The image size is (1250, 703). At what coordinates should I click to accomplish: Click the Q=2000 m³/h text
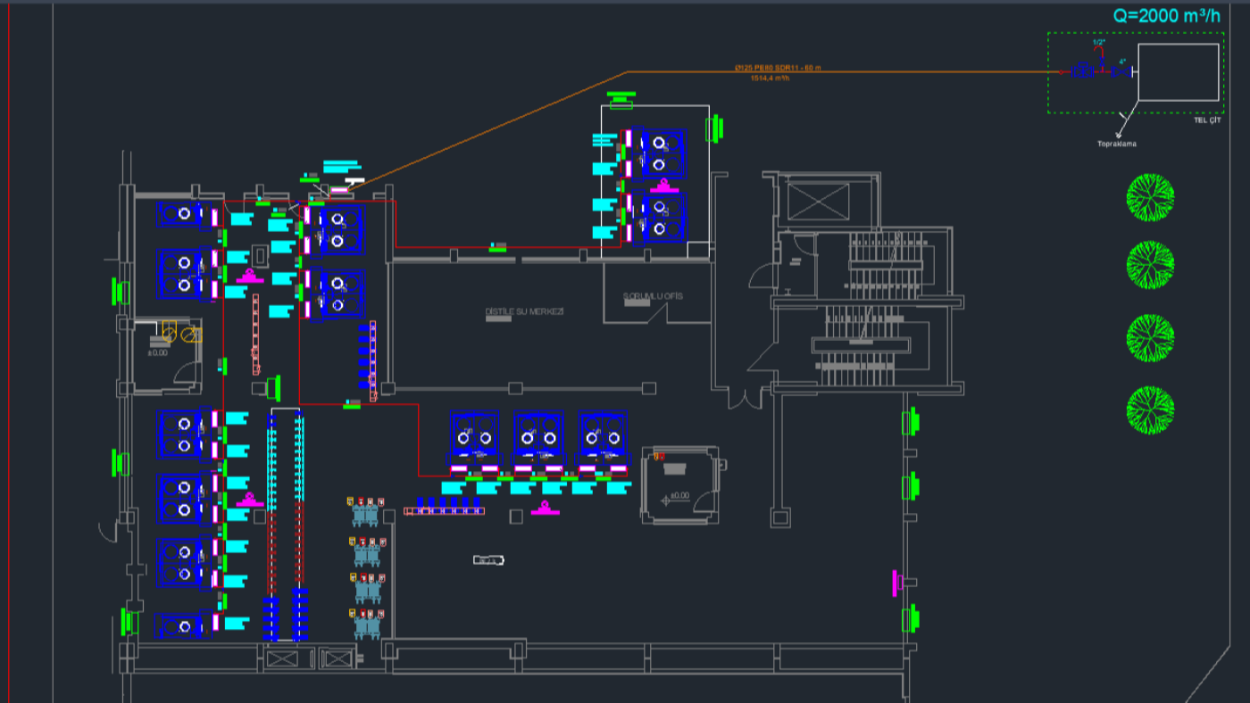coord(1166,15)
